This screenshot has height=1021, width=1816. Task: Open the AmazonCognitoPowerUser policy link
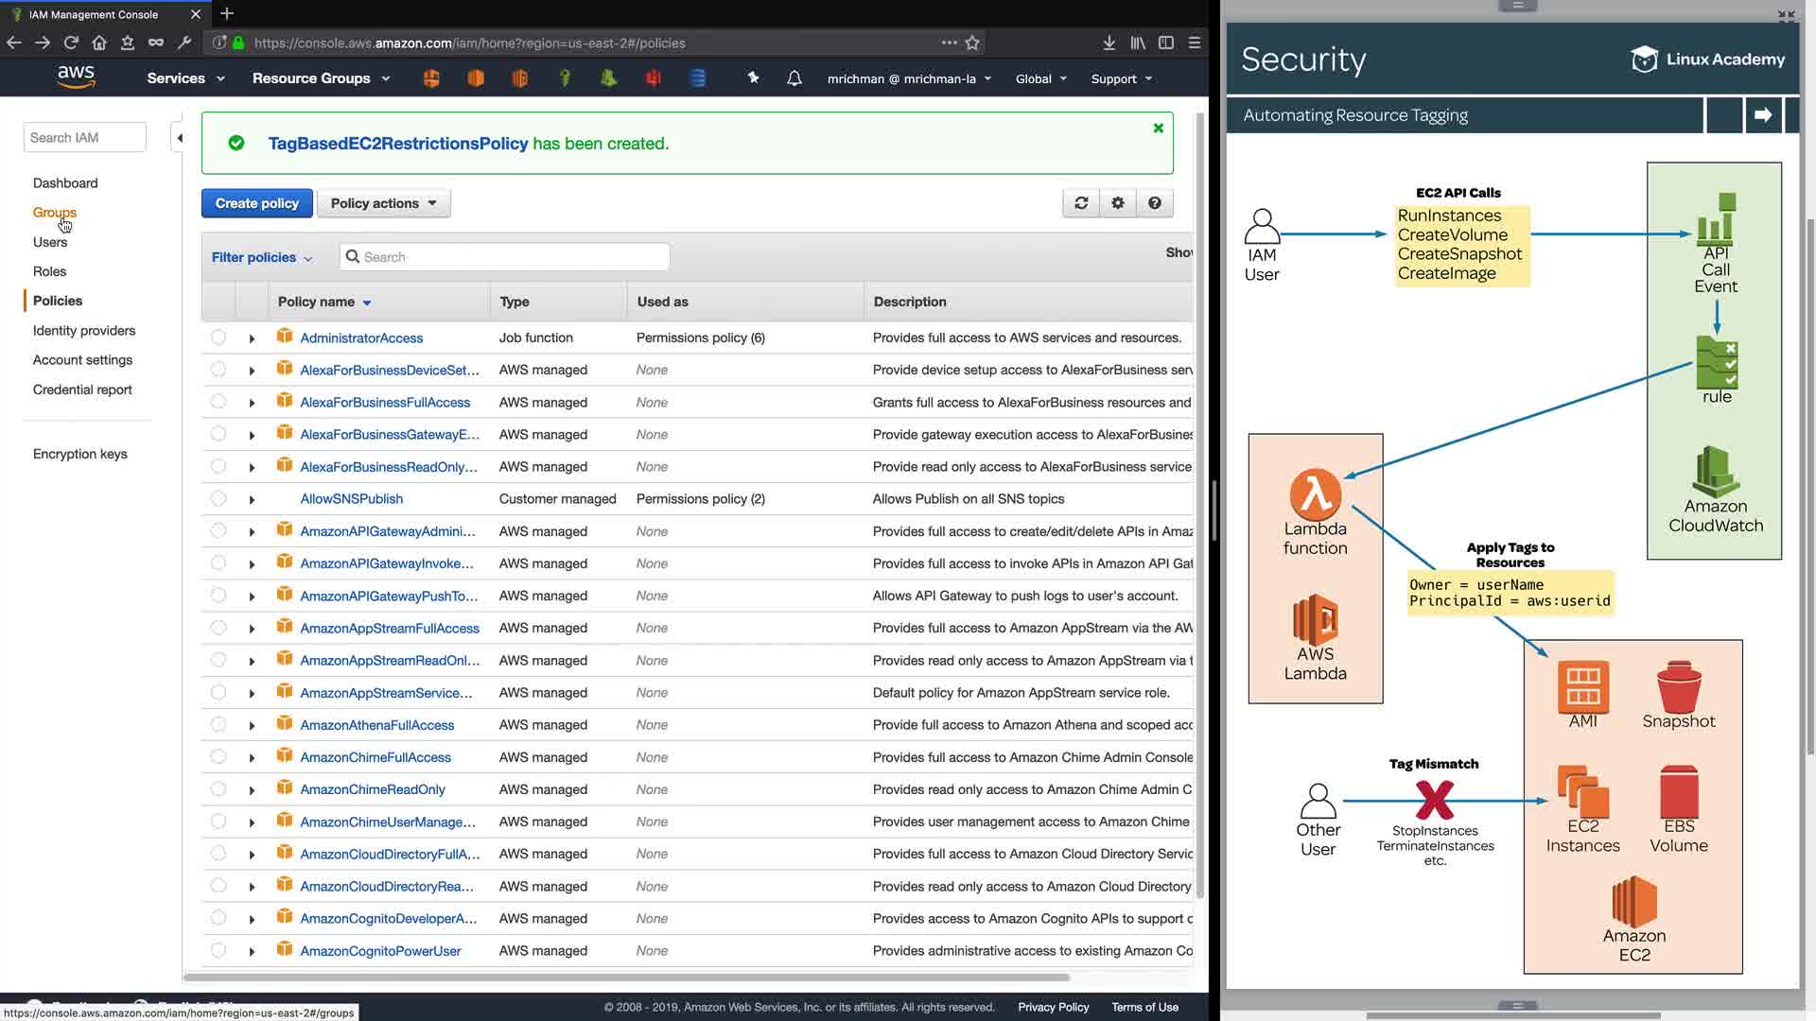380,951
